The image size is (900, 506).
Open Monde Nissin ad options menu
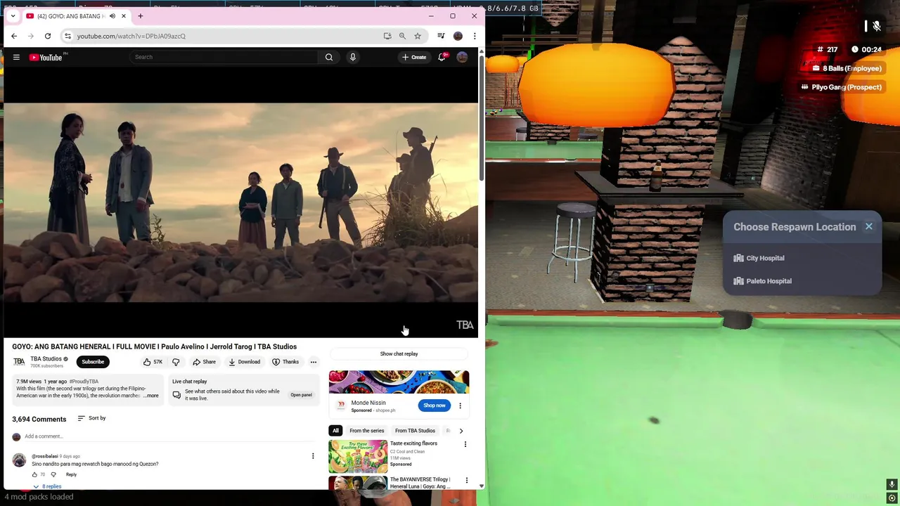tap(460, 406)
